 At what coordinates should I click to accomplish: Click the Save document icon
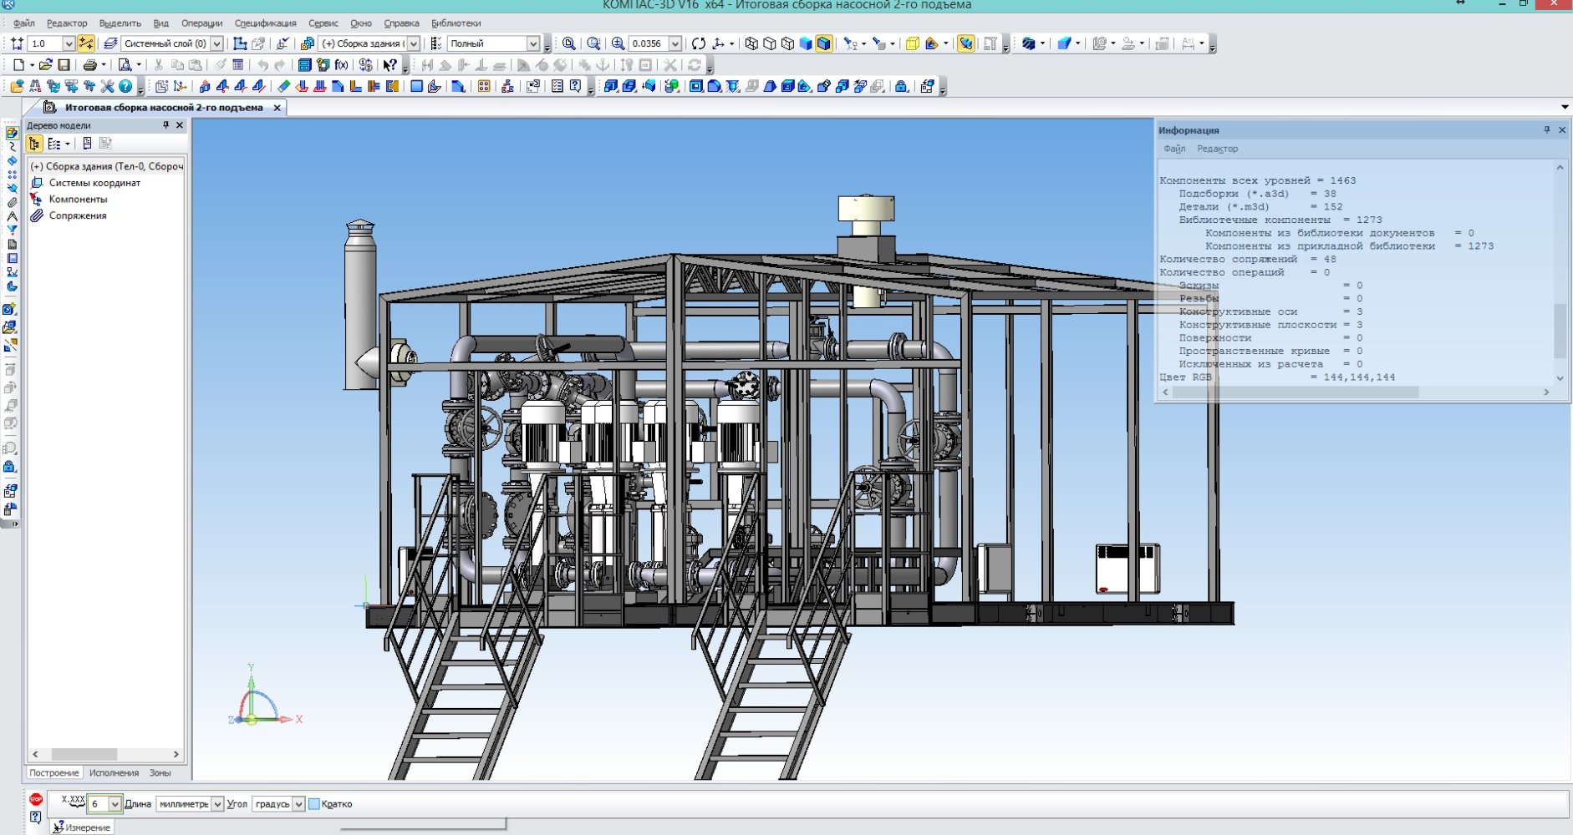[x=64, y=65]
